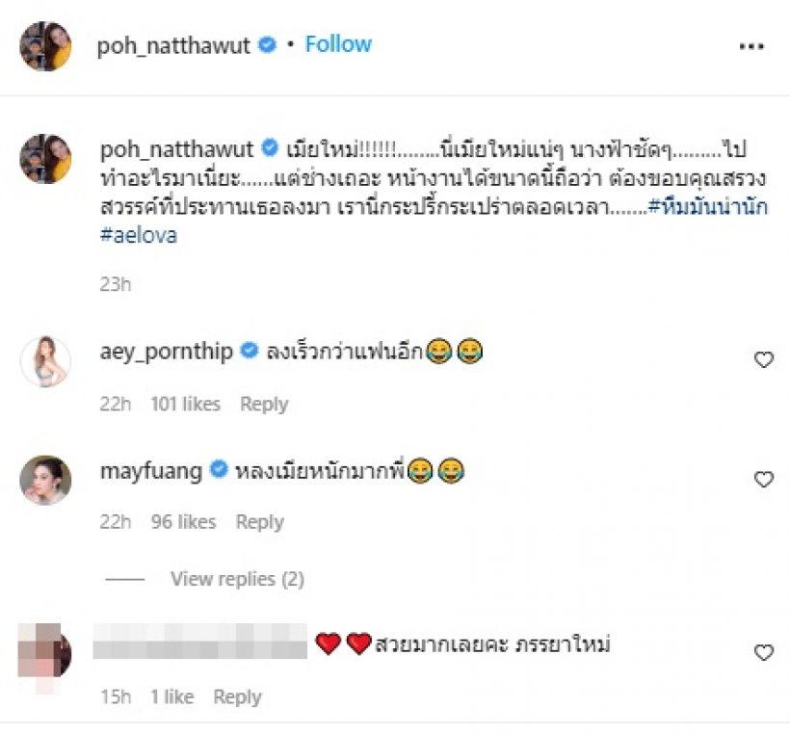Open poh_natthawut avatar beside the caption
The height and width of the screenshot is (734, 790).
pyautogui.click(x=45, y=159)
